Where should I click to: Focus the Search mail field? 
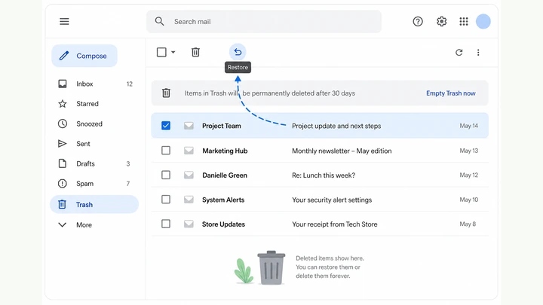click(264, 21)
